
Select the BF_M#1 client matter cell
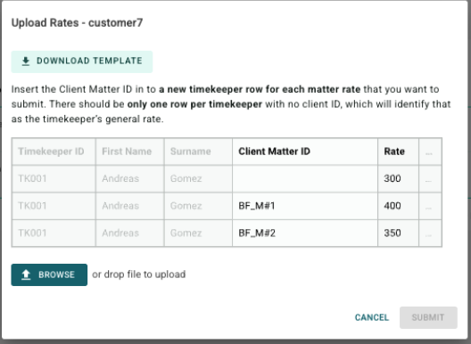(305, 206)
